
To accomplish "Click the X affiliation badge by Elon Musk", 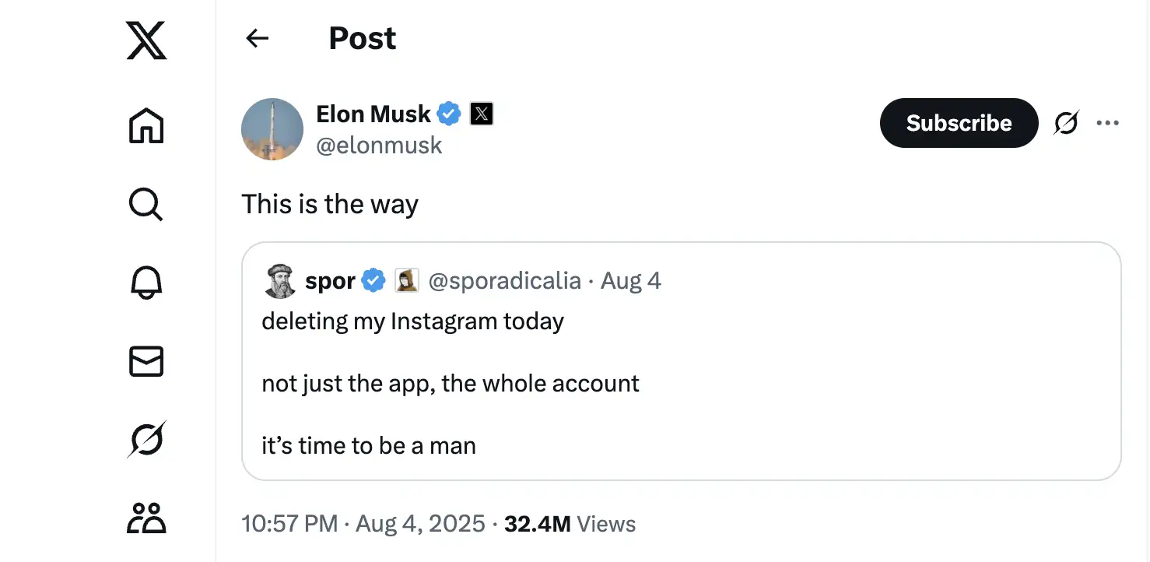I will point(482,114).
